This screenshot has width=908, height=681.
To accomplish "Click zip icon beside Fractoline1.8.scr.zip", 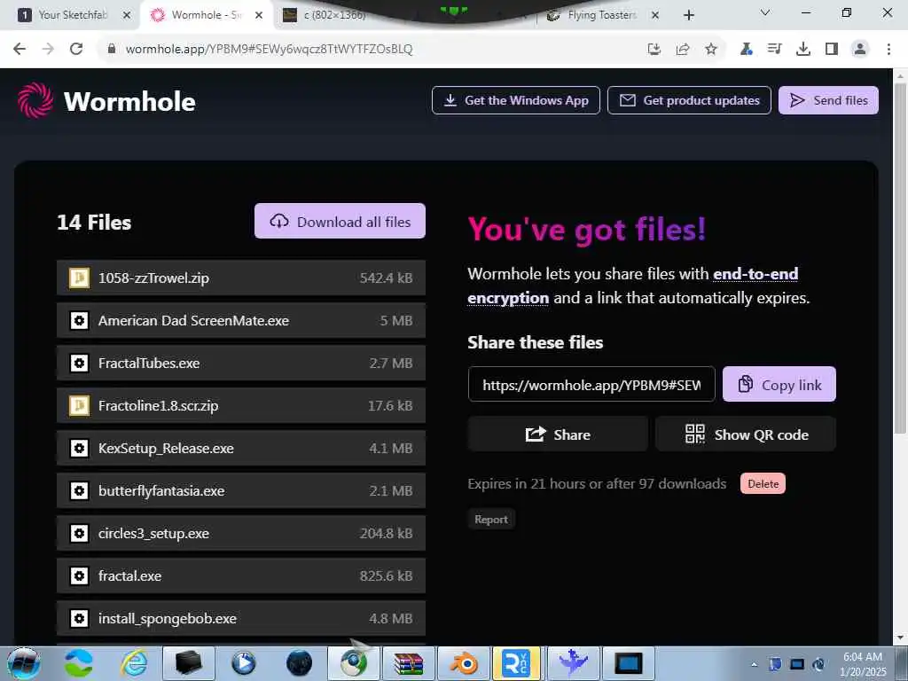I will [x=79, y=405].
